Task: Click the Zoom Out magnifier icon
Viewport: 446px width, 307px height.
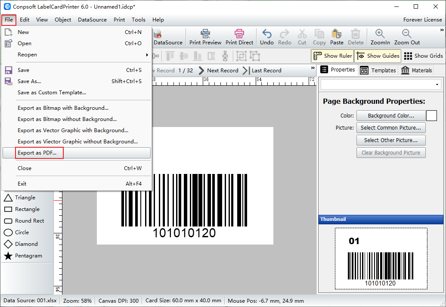Action: coord(407,34)
